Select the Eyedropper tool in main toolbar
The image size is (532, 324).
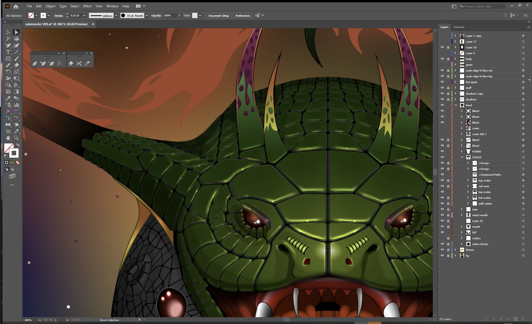tap(8, 98)
